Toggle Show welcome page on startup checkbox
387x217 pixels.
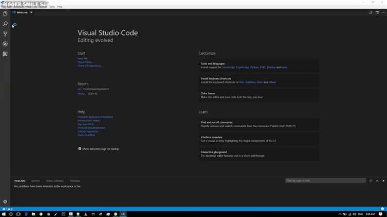pos(79,148)
